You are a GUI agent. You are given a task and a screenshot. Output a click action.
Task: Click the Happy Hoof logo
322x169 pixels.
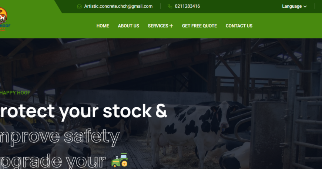tap(4, 19)
